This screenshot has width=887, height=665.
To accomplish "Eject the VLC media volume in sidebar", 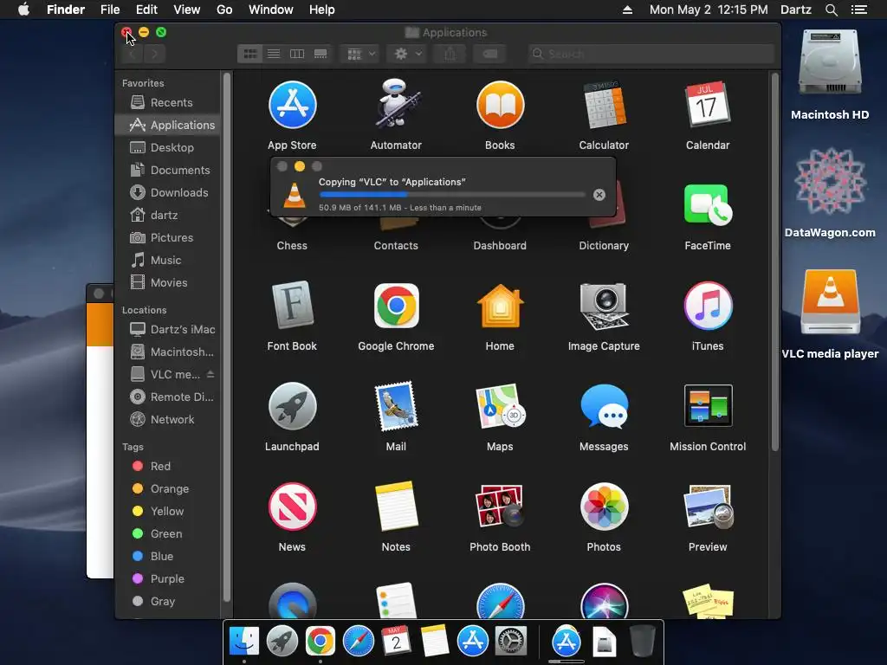I will [x=210, y=374].
